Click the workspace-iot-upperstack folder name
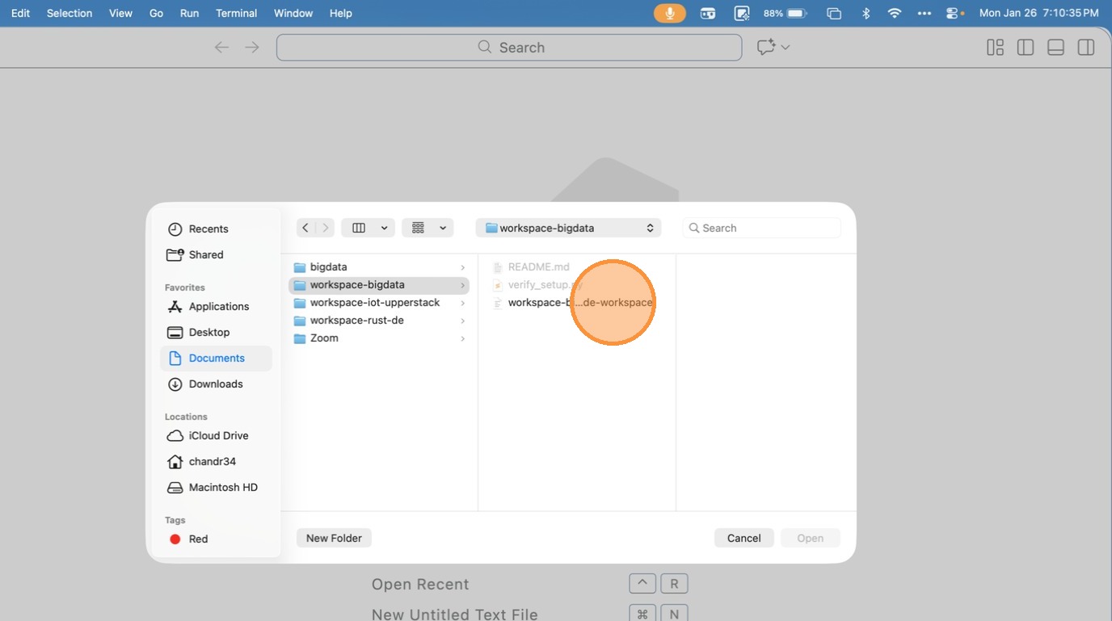 [x=375, y=303]
